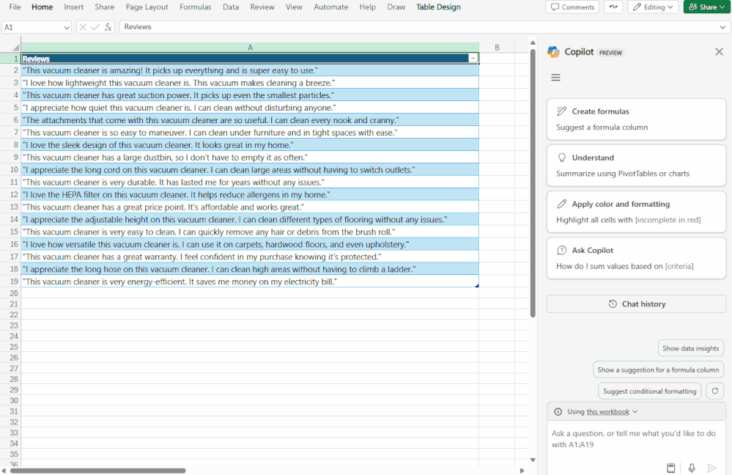
Task: Close the Copilot pane
Action: tap(719, 52)
